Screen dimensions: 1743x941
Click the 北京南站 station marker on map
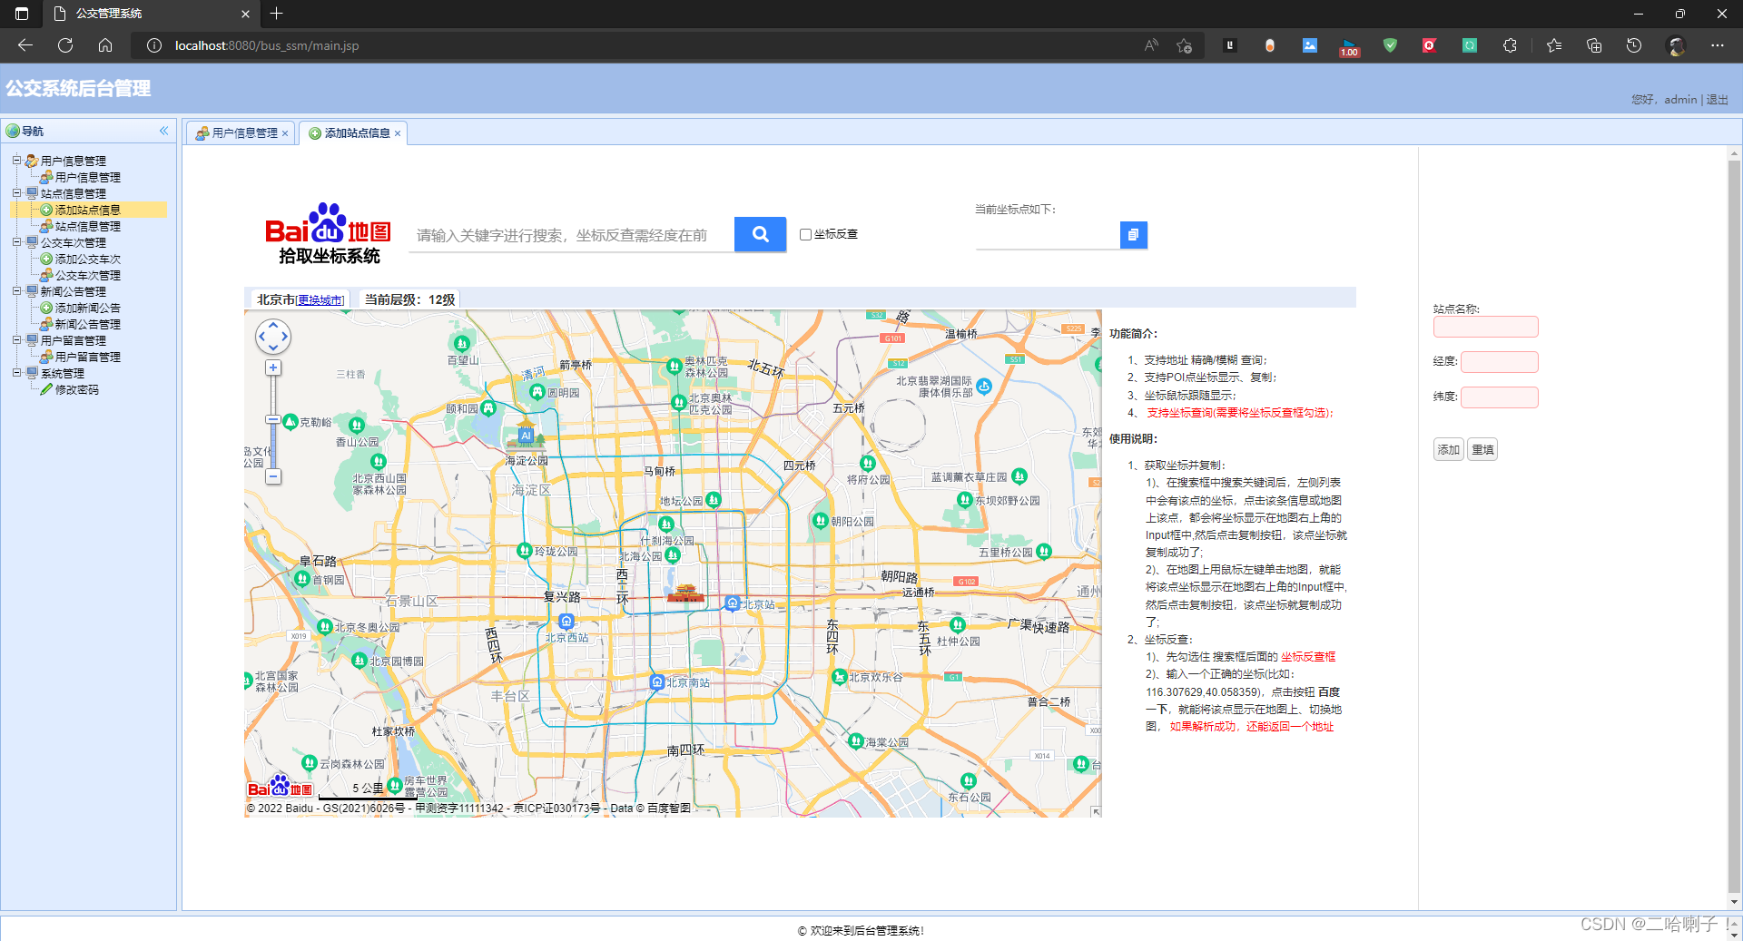pyautogui.click(x=657, y=682)
